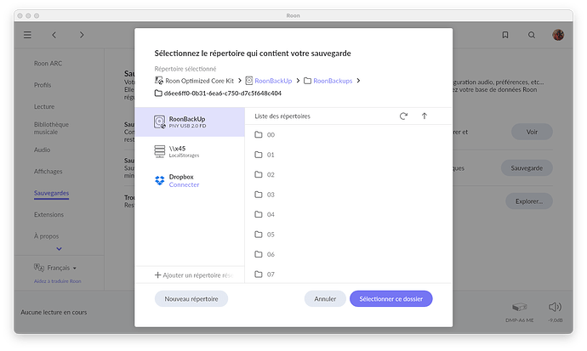587x351 pixels.
Task: Go back with the left arrow
Action: click(x=54, y=35)
